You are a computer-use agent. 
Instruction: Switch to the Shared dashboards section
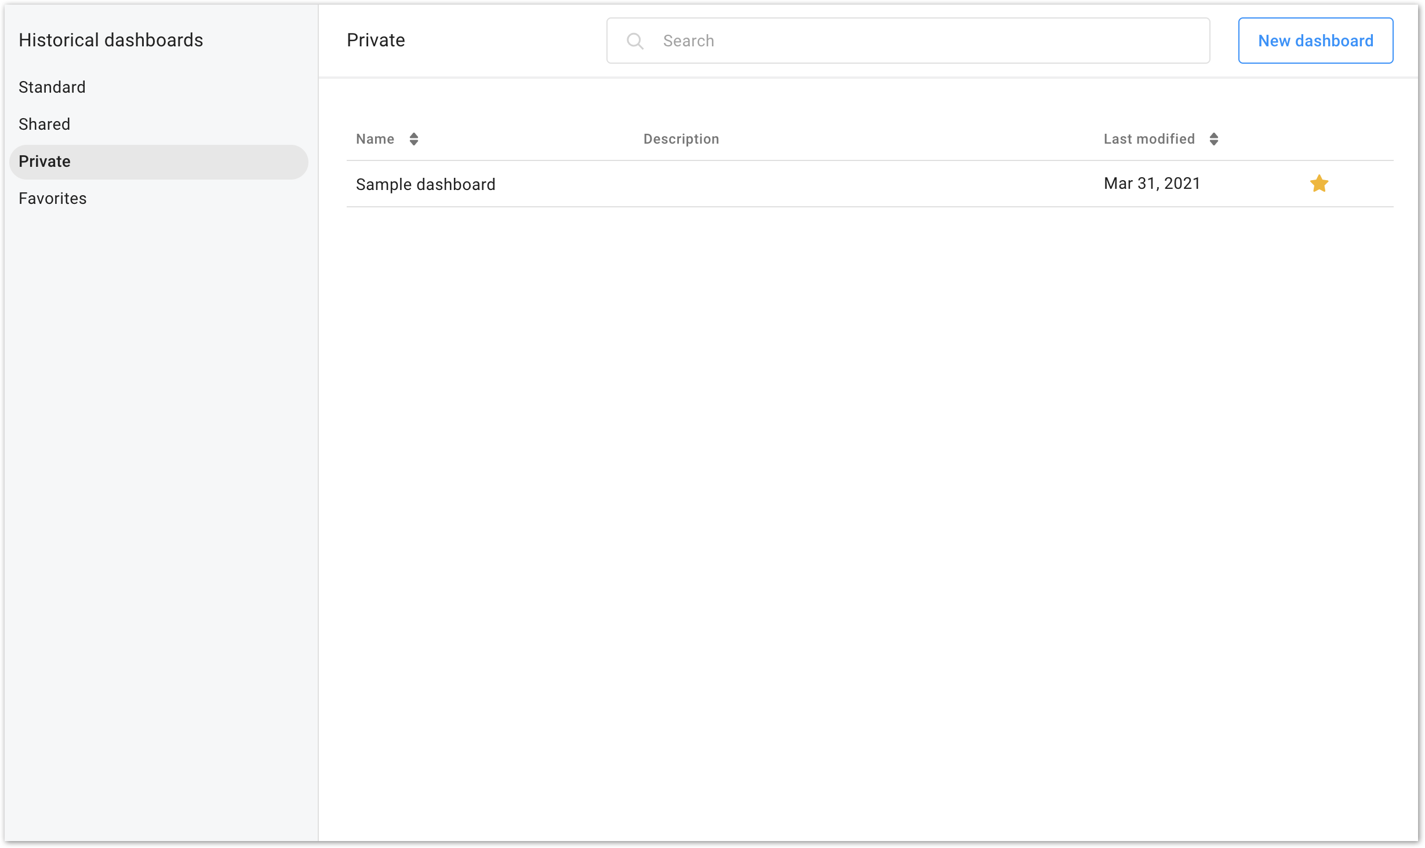(x=45, y=124)
